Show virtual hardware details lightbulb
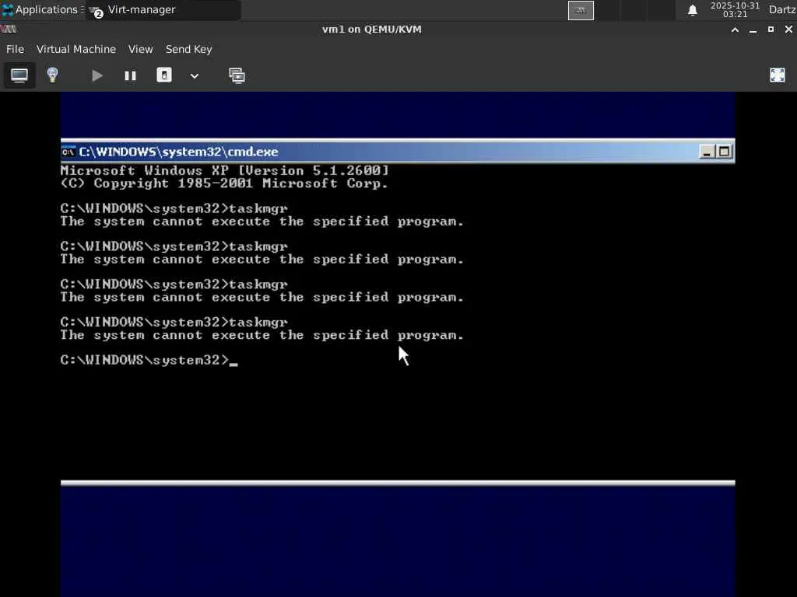This screenshot has width=797, height=597. click(x=52, y=75)
